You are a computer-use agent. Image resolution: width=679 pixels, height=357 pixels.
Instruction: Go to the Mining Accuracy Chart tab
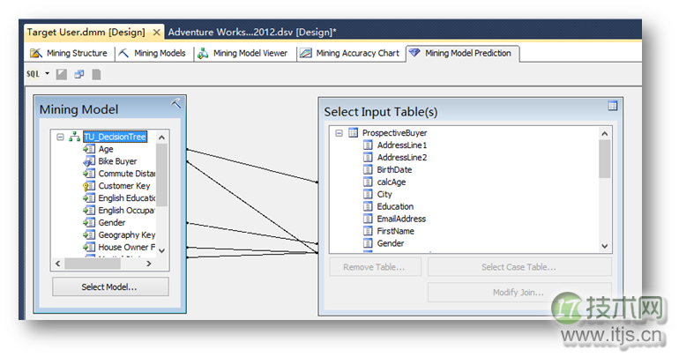click(349, 53)
